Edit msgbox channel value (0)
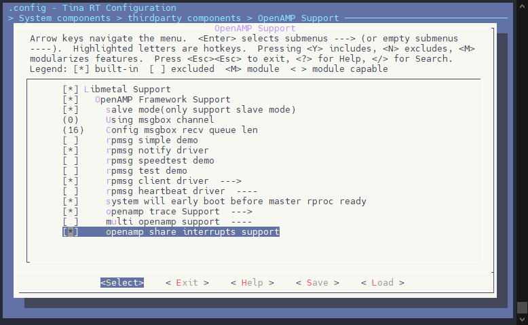Image resolution: width=528 pixels, height=325 pixels. pyautogui.click(x=71, y=120)
